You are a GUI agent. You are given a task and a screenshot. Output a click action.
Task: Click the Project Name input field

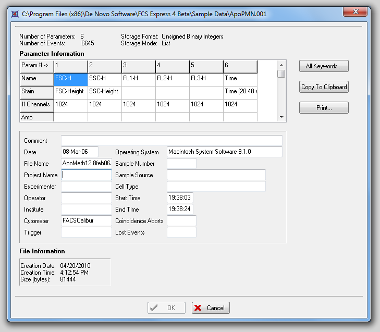87,175
